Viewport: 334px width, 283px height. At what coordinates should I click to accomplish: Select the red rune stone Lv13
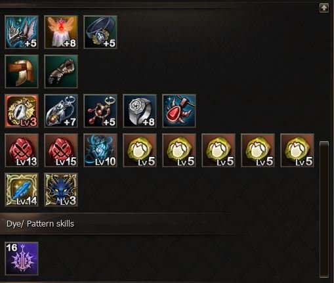pyautogui.click(x=22, y=150)
